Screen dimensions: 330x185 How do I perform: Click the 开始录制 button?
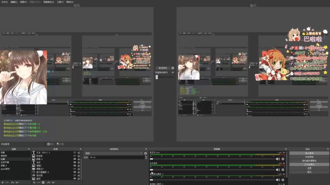[309, 157]
